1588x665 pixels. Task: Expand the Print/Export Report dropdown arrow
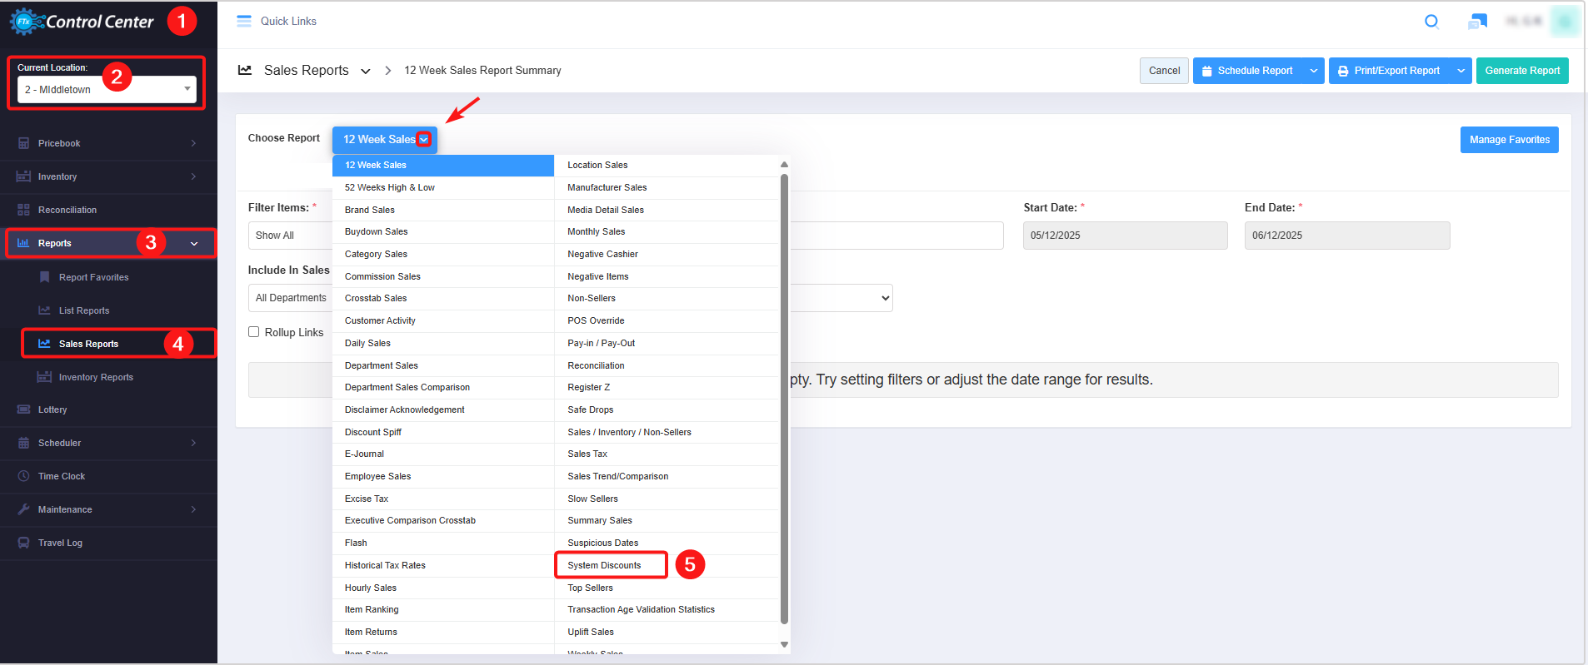pyautogui.click(x=1461, y=71)
